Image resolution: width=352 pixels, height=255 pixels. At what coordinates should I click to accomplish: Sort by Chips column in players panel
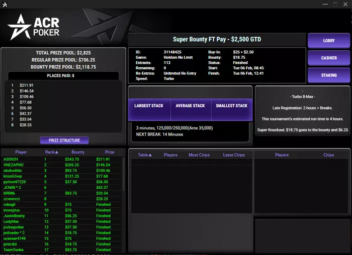point(329,155)
